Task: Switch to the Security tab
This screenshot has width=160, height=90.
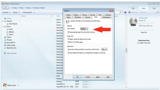Action: point(92,15)
